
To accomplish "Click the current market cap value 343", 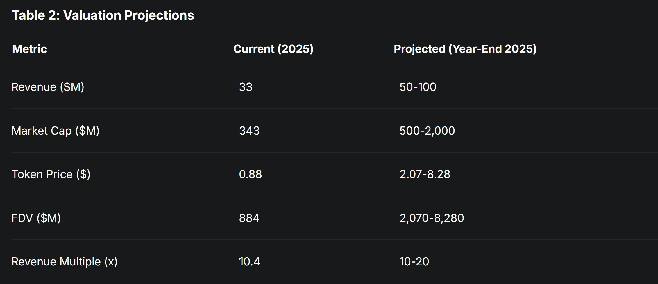I will (x=249, y=131).
